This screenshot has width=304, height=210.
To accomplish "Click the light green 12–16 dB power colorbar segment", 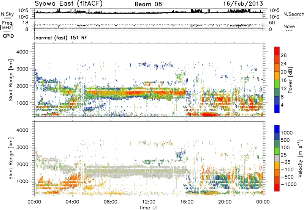I will point(277,84).
